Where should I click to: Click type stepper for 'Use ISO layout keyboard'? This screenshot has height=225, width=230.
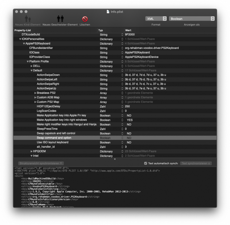[x=122, y=142]
